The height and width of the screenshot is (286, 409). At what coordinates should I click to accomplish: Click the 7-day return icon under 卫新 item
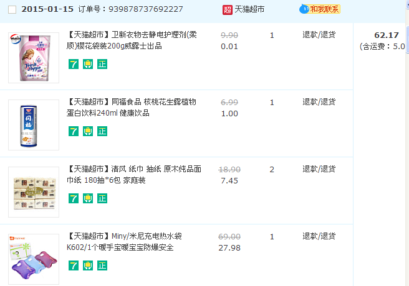click(x=74, y=64)
